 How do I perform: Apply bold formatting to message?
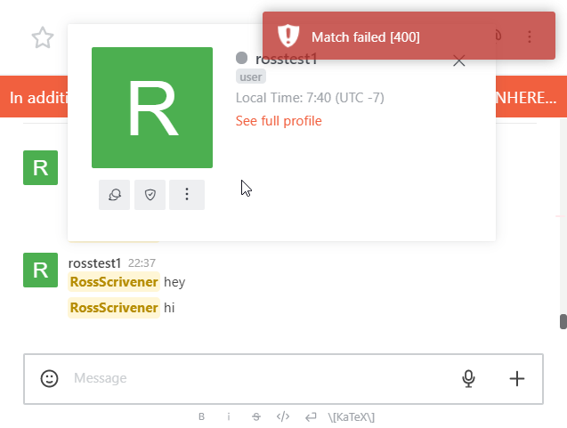click(x=201, y=416)
